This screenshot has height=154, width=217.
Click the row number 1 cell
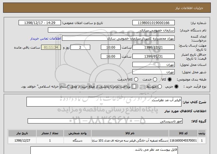click(x=202, y=140)
